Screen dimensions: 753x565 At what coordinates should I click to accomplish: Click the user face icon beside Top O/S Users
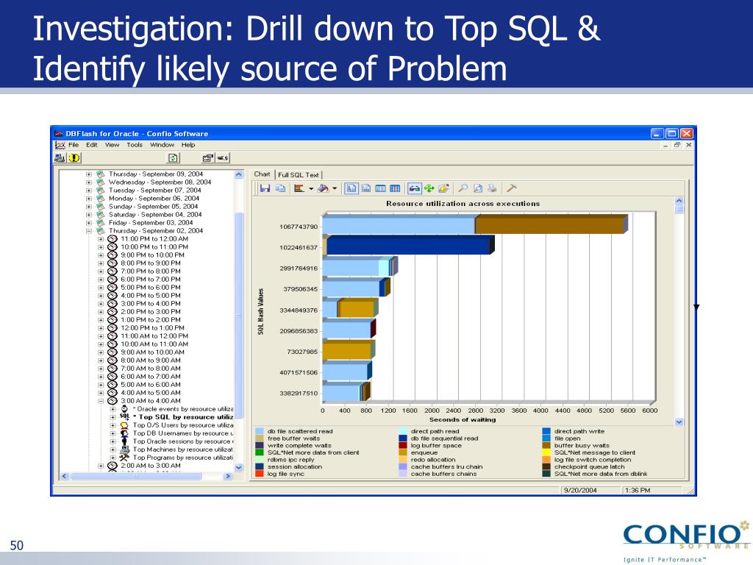(124, 425)
